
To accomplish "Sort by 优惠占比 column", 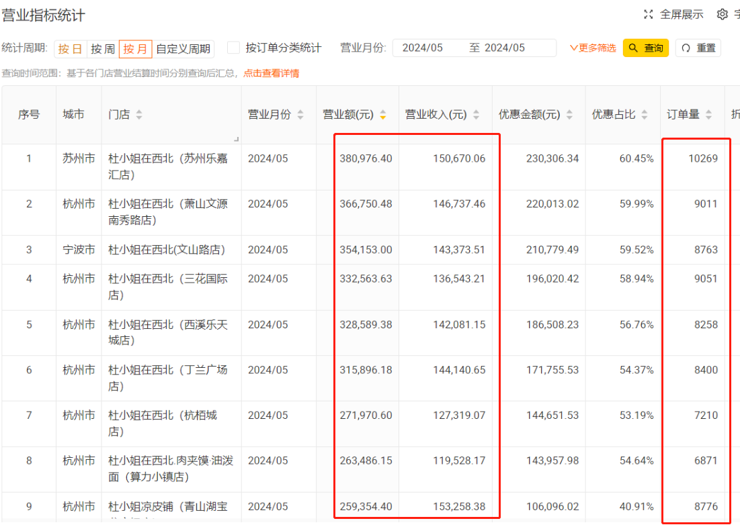I will (x=643, y=114).
